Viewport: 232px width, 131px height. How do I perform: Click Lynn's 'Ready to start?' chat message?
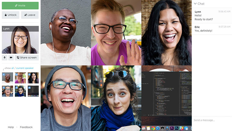[x=204, y=19]
